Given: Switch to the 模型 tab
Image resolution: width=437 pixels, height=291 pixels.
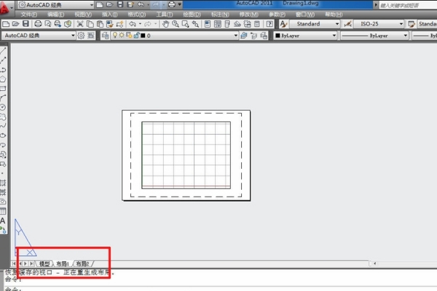Looking at the screenshot, I should [44, 263].
